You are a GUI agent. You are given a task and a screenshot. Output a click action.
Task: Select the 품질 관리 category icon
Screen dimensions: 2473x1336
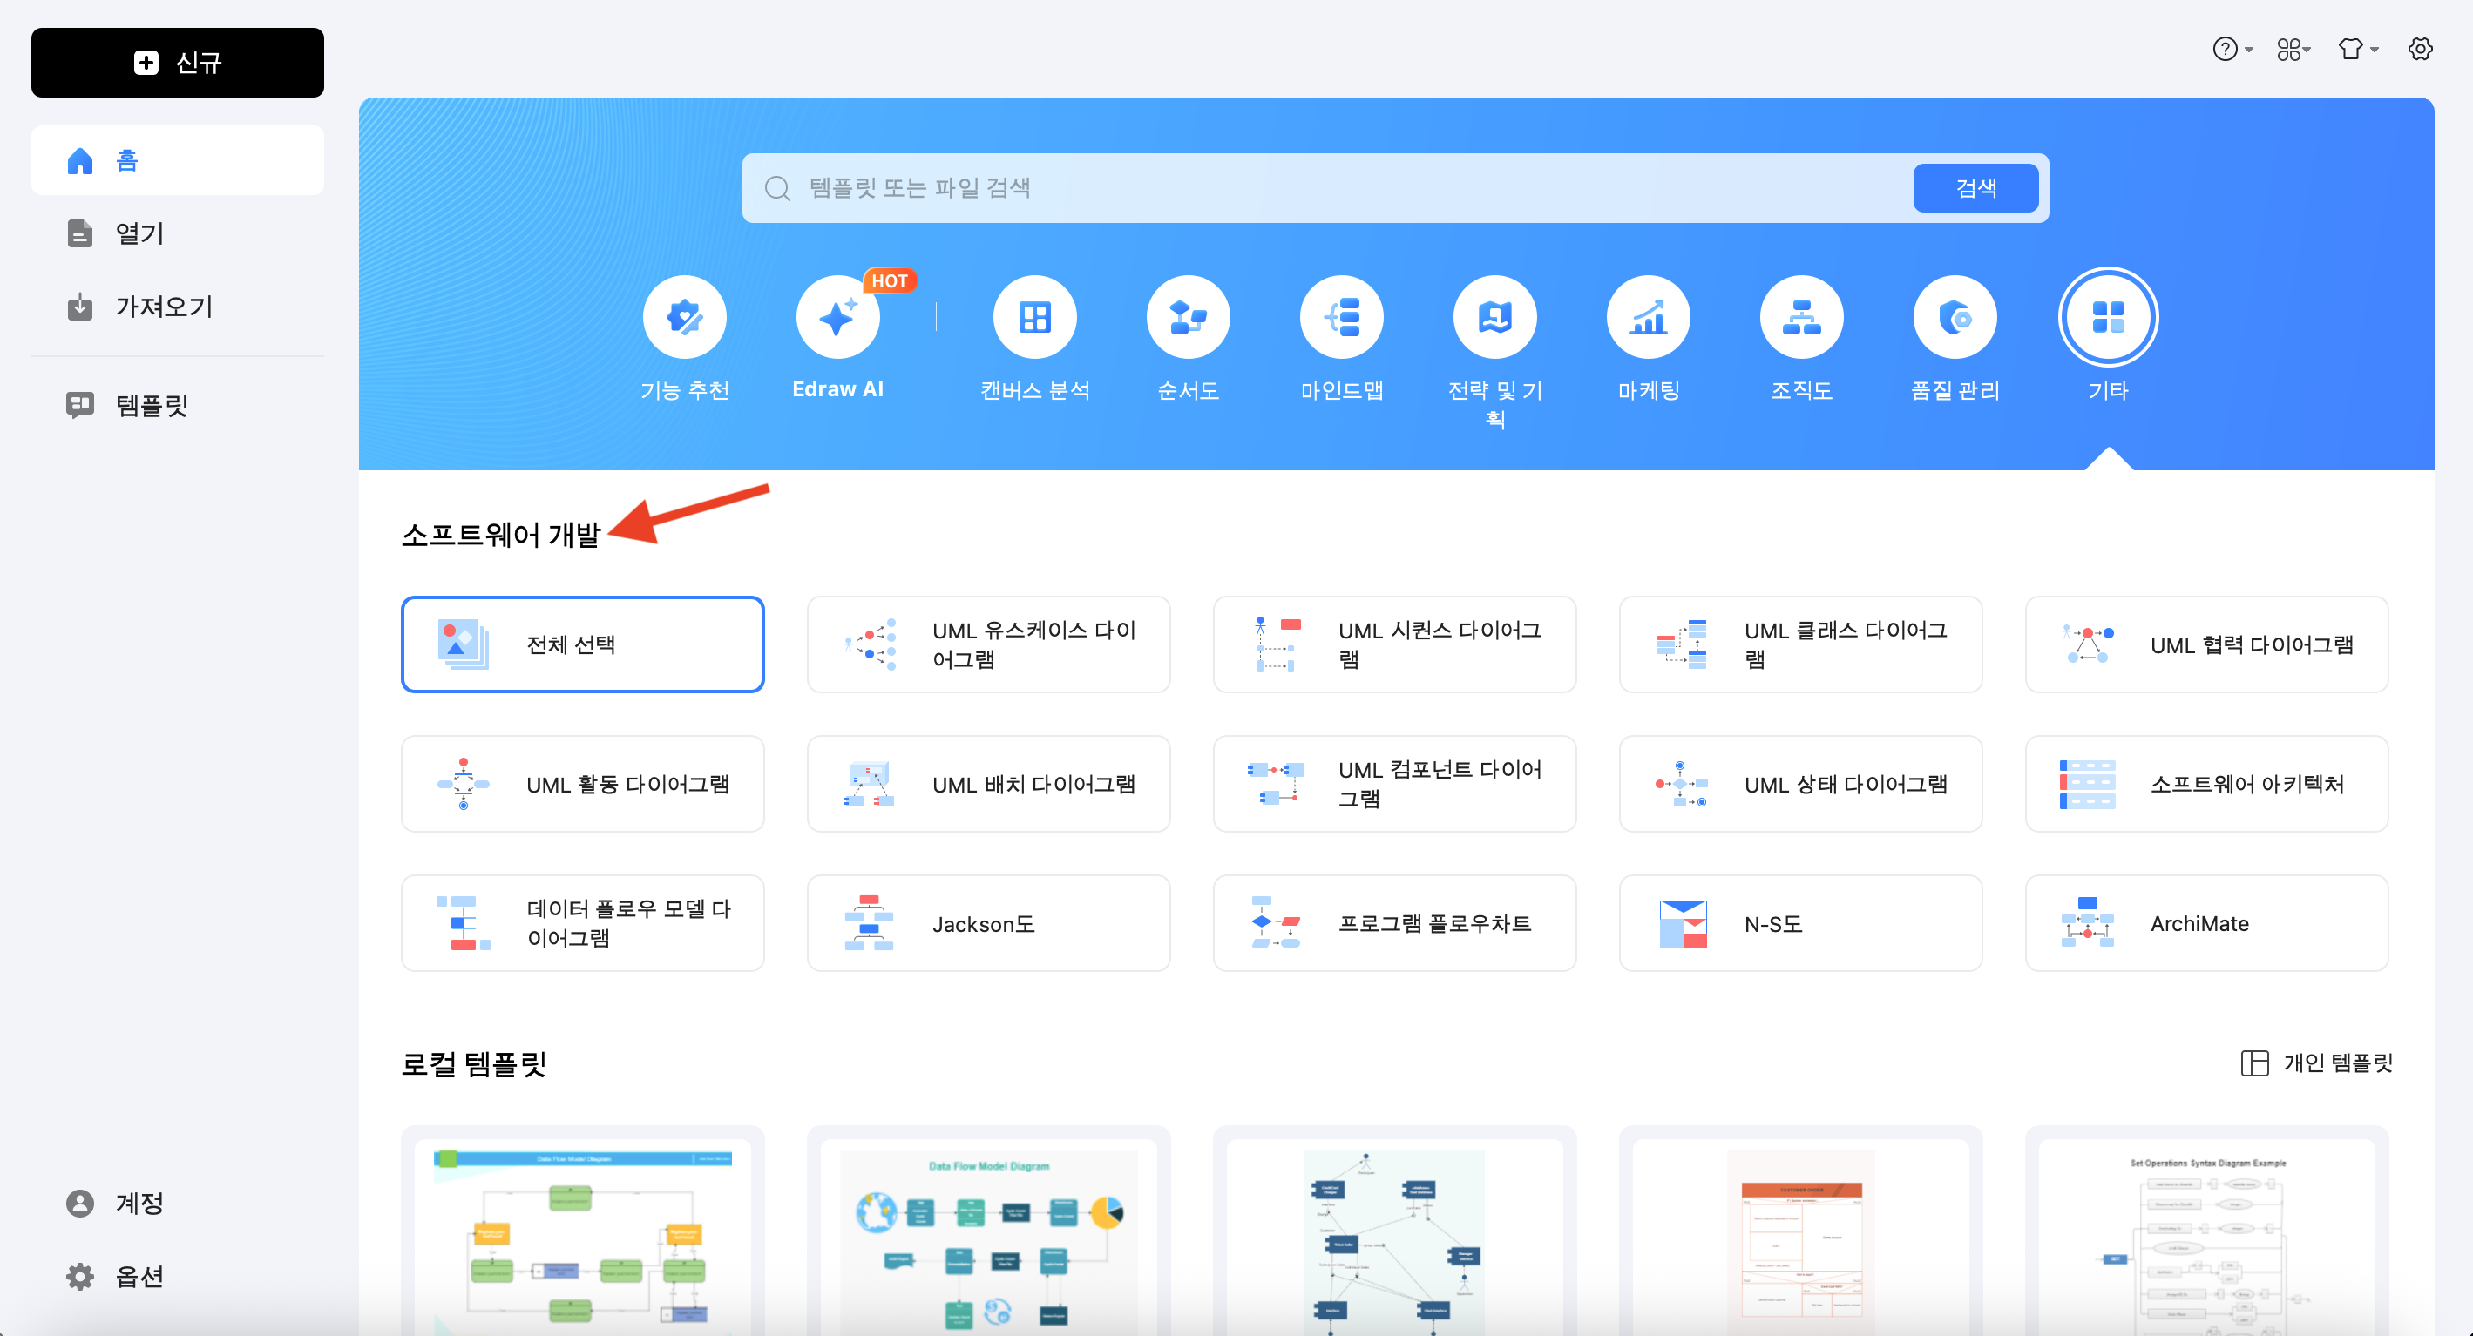tap(1955, 318)
